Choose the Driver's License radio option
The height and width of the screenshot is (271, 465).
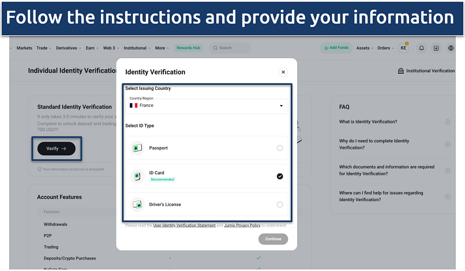[x=280, y=205]
